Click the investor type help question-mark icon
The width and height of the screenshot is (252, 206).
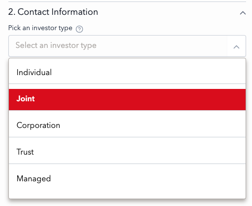[x=79, y=29]
